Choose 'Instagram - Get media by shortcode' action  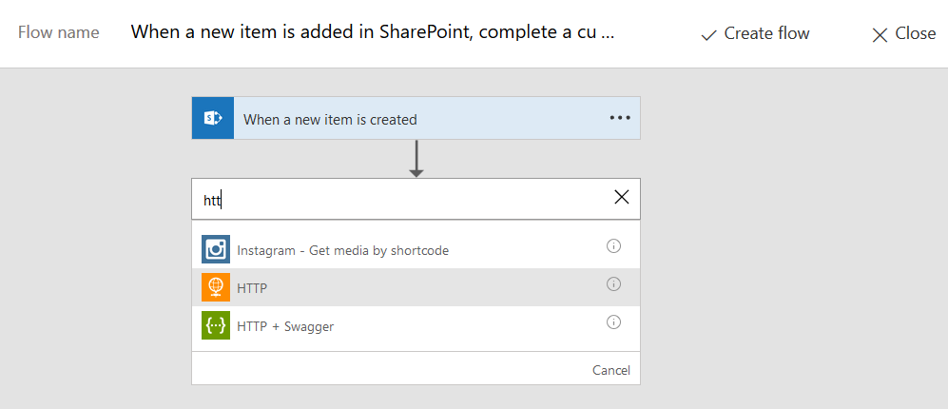(342, 250)
